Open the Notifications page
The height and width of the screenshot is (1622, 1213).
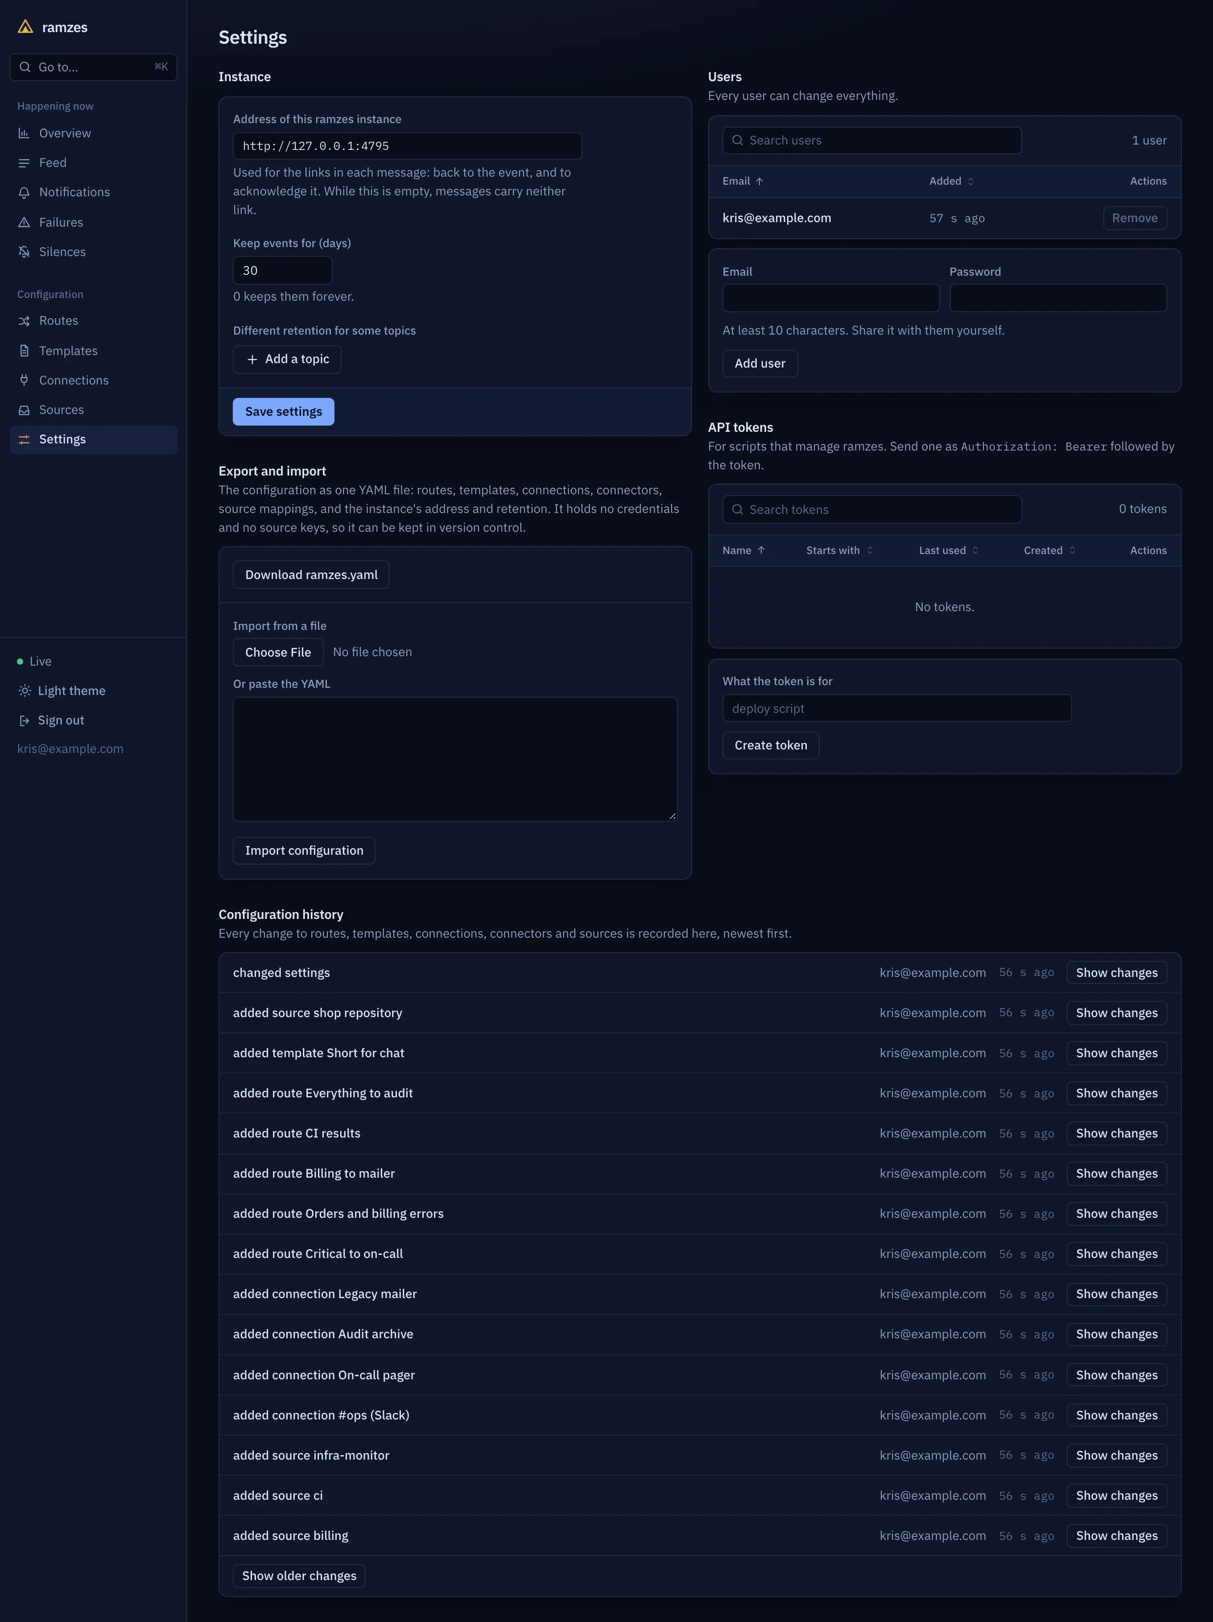coord(94,192)
